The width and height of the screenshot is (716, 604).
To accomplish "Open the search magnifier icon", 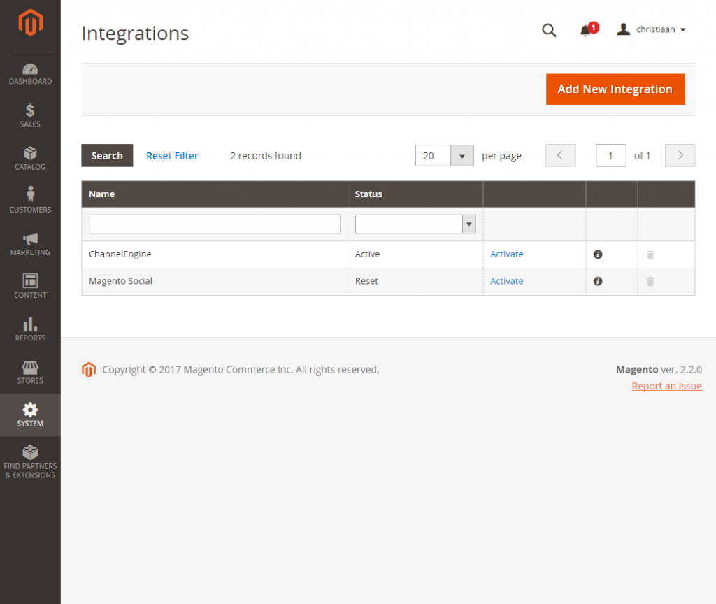I will pyautogui.click(x=549, y=30).
